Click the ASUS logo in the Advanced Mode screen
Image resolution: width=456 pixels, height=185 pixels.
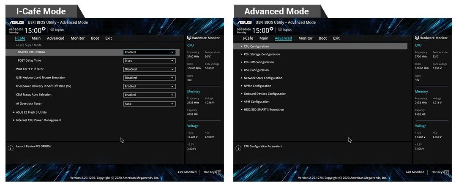click(245, 22)
